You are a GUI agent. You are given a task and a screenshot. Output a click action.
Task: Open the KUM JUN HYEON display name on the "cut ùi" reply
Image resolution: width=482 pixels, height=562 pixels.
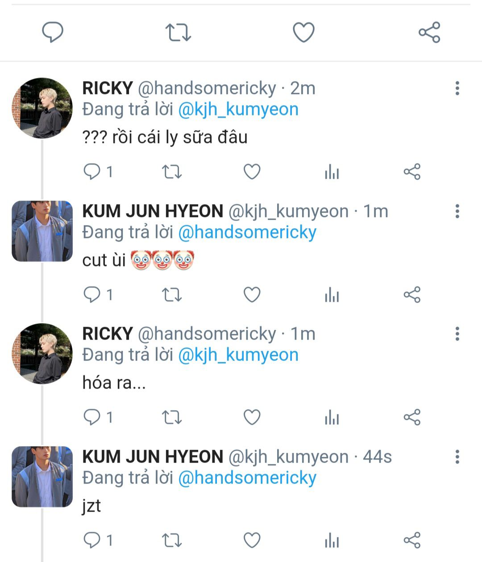[x=153, y=211]
